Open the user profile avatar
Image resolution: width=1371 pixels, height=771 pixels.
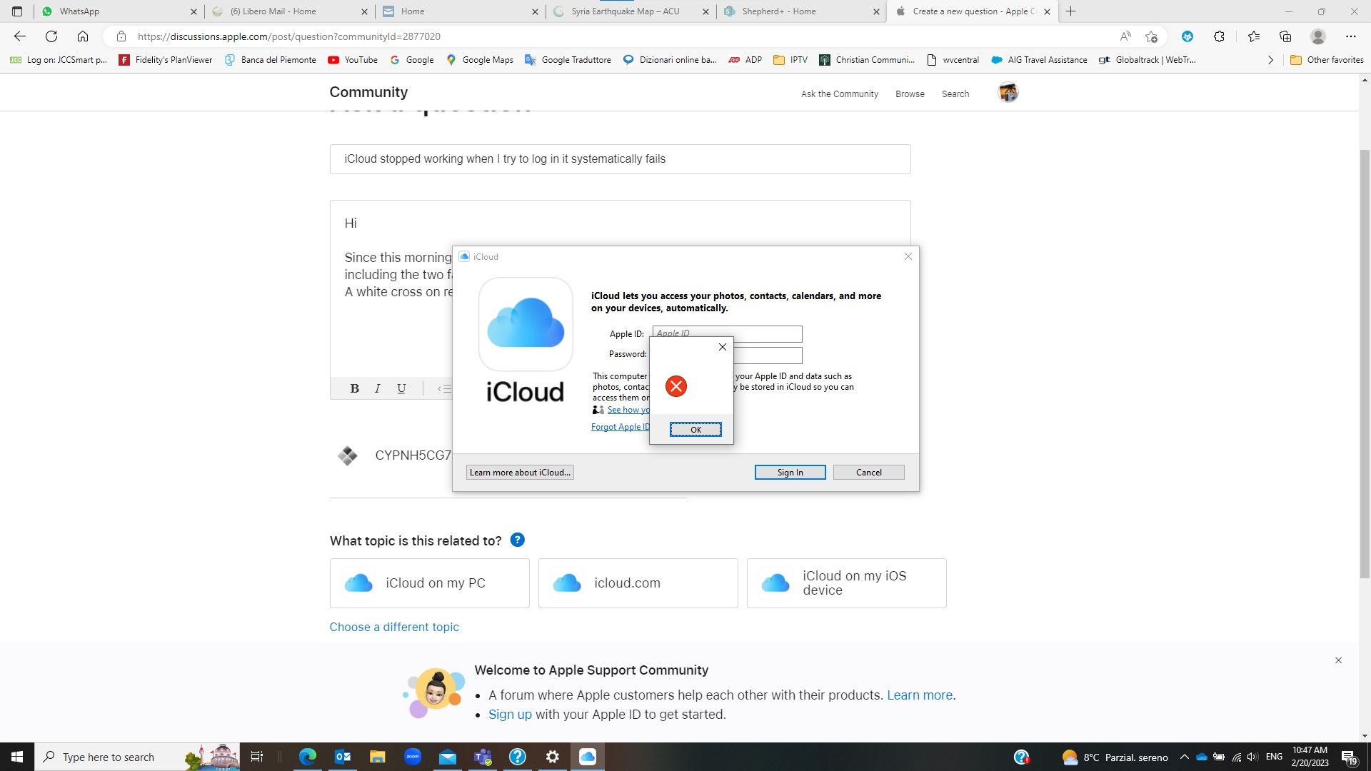coord(1008,93)
